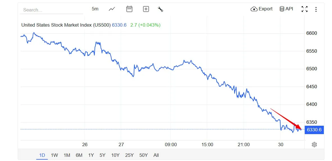332x161 pixels.
Task: Switch to the 1W time range
Action: coord(54,155)
